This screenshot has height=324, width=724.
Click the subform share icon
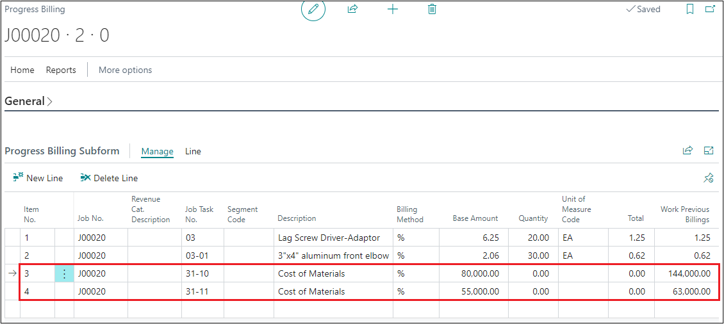tap(687, 151)
